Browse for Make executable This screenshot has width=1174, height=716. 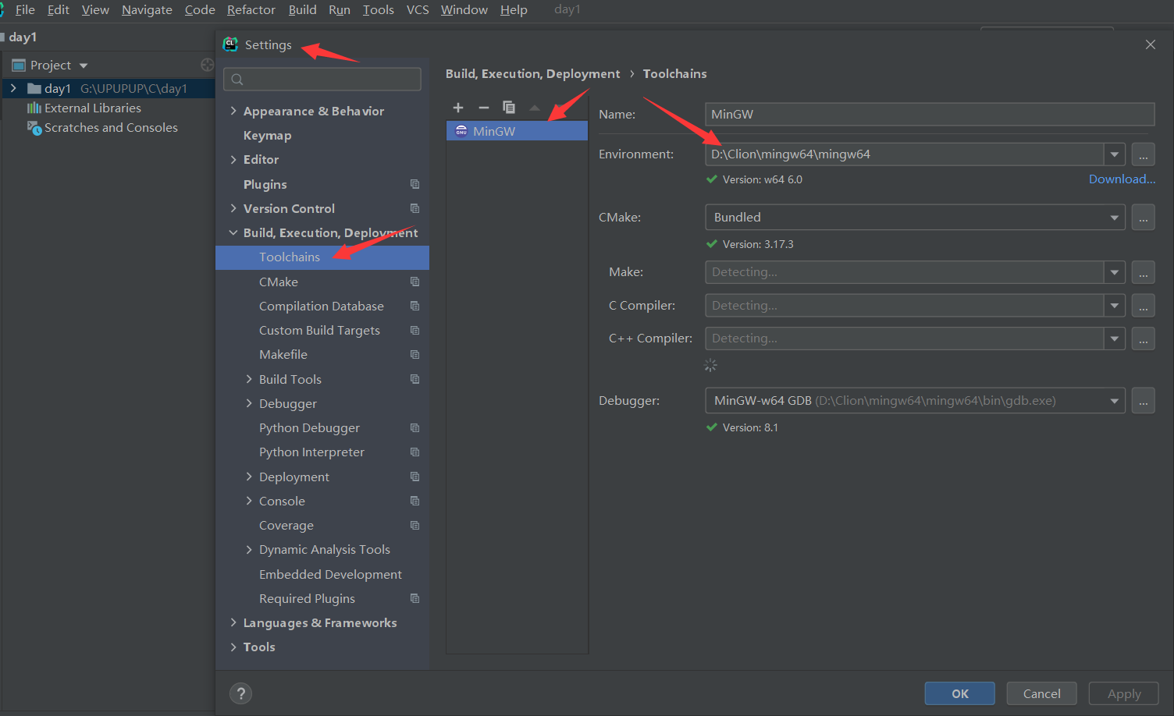point(1143,272)
